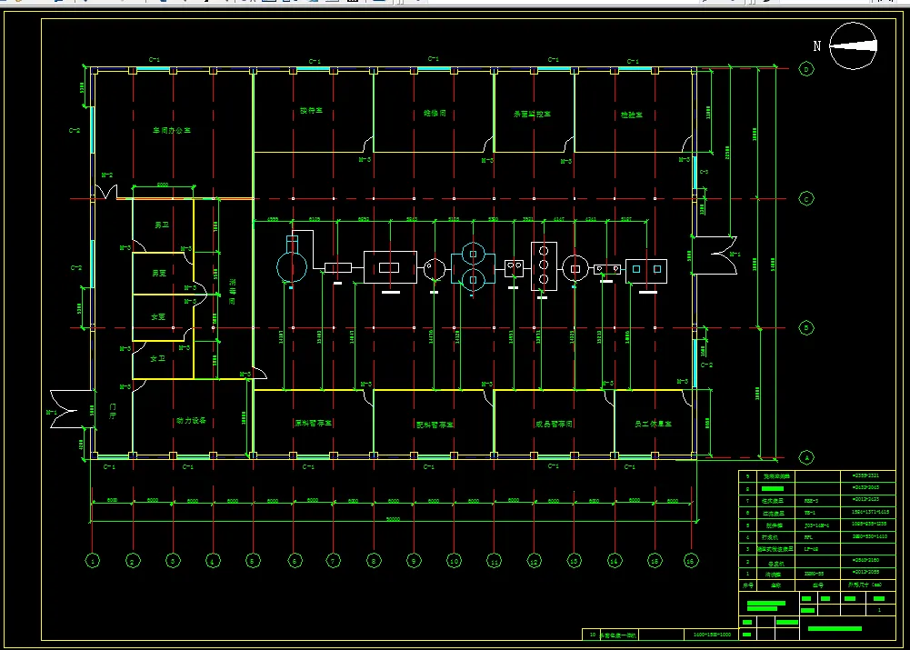910x650 pixels.
Task: Click the north arrow compass symbol
Action: [x=853, y=45]
